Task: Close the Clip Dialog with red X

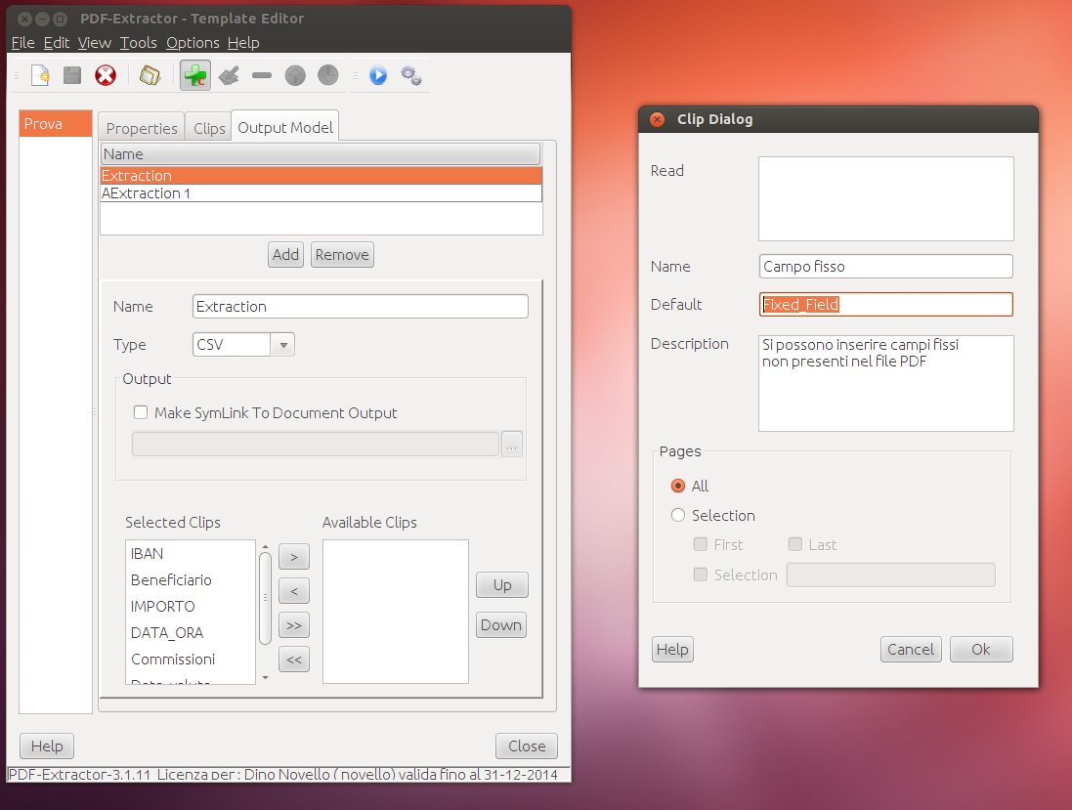Action: pos(657,119)
